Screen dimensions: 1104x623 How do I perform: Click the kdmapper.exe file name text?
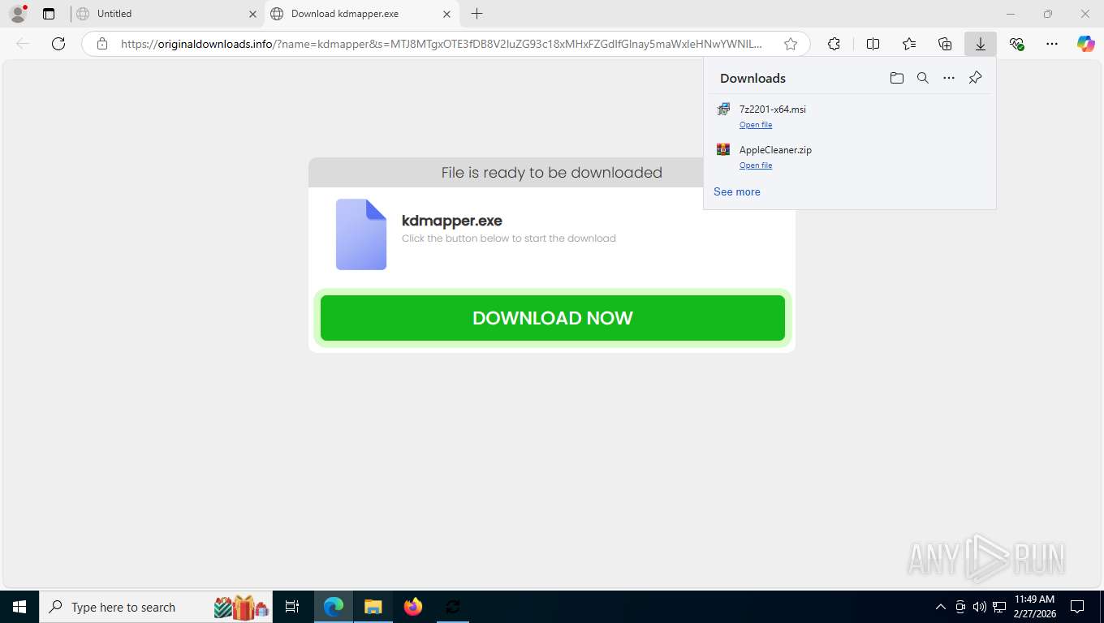(452, 221)
